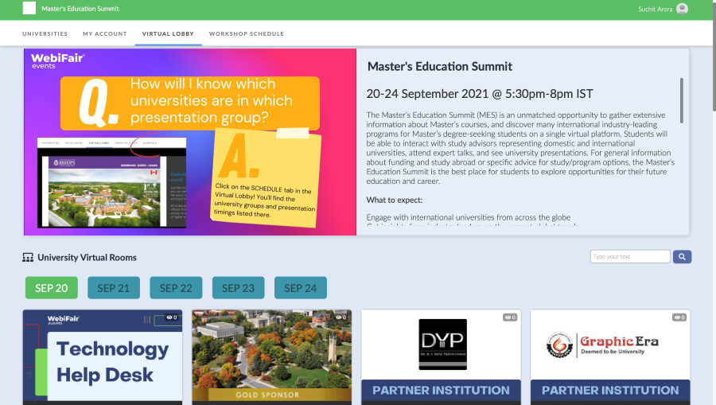
Task: Click the search magnifier button
Action: [x=682, y=257]
